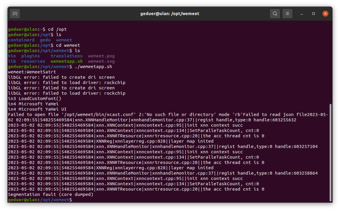340x211 pixels.
Task: Click 'handle:603255632' text
Action: (275, 120)
